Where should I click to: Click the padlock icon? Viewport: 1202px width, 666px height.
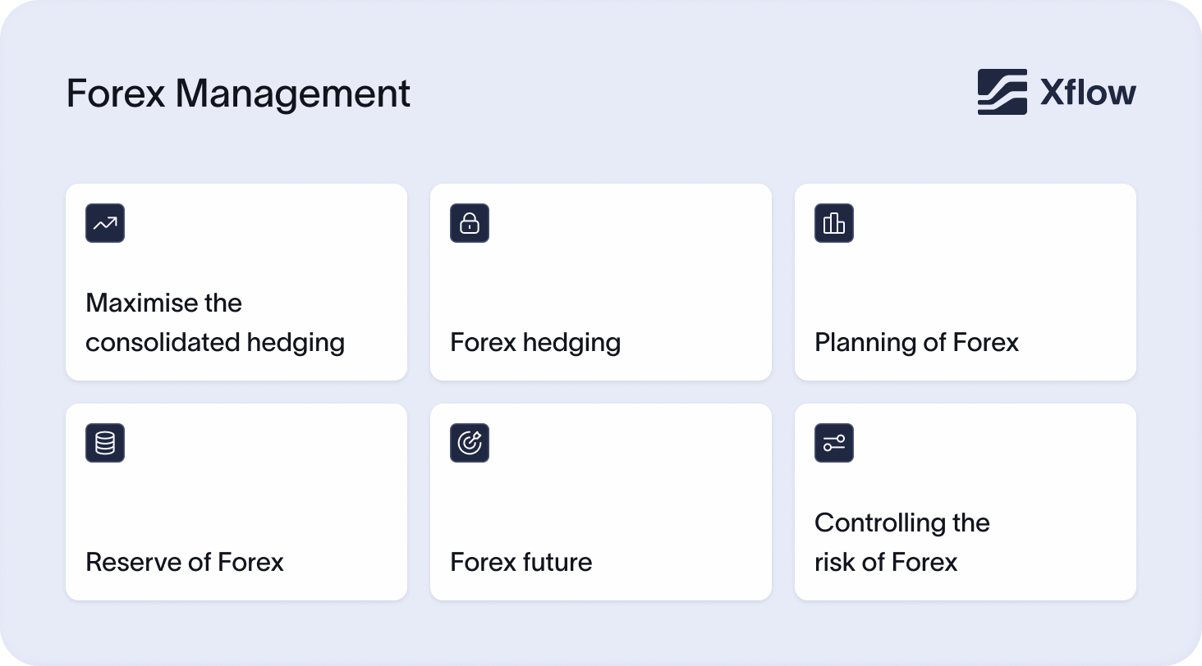click(470, 223)
